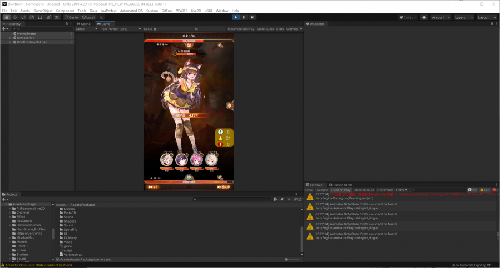The width and height of the screenshot is (500, 268).
Task: Open custom editor tools icon
Action: tap(57, 17)
